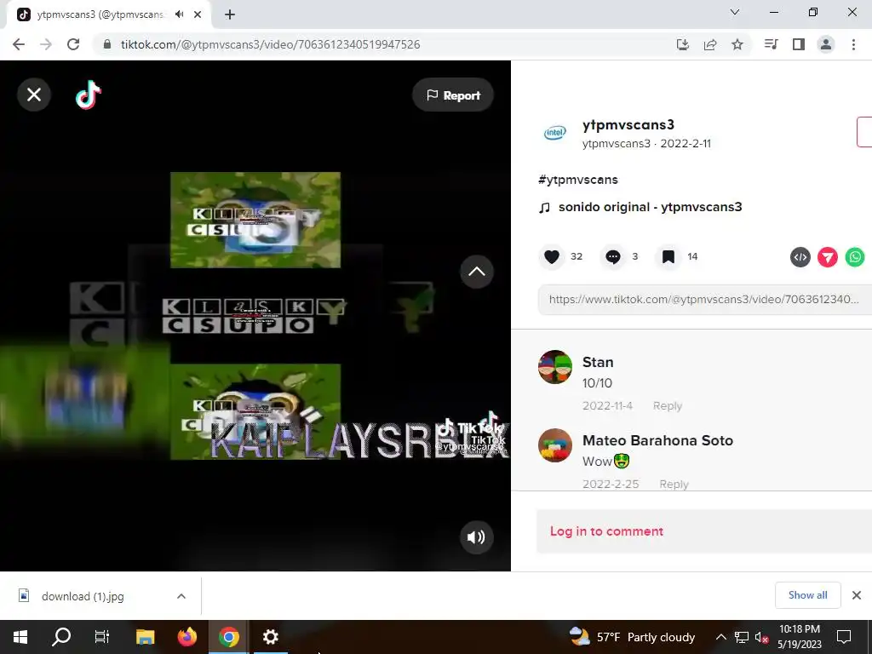Reply to Mateo Barahona Soto's comment
This screenshot has height=654, width=872.
[674, 485]
